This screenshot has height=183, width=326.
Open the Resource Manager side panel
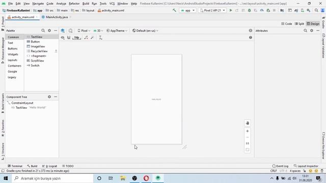pos(3,50)
